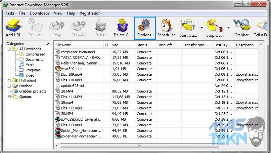Sort by Description column header
This screenshot has width=271, height=153.
coord(246,45)
